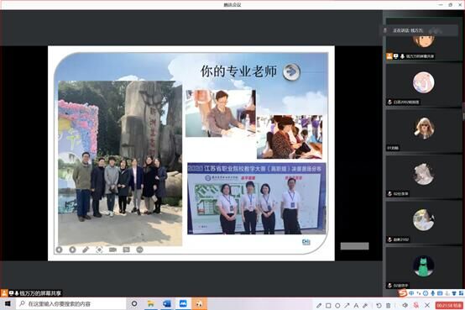The height and width of the screenshot is (310, 465).
Task: Click the Sogou input method S icon
Action: [x=402, y=293]
